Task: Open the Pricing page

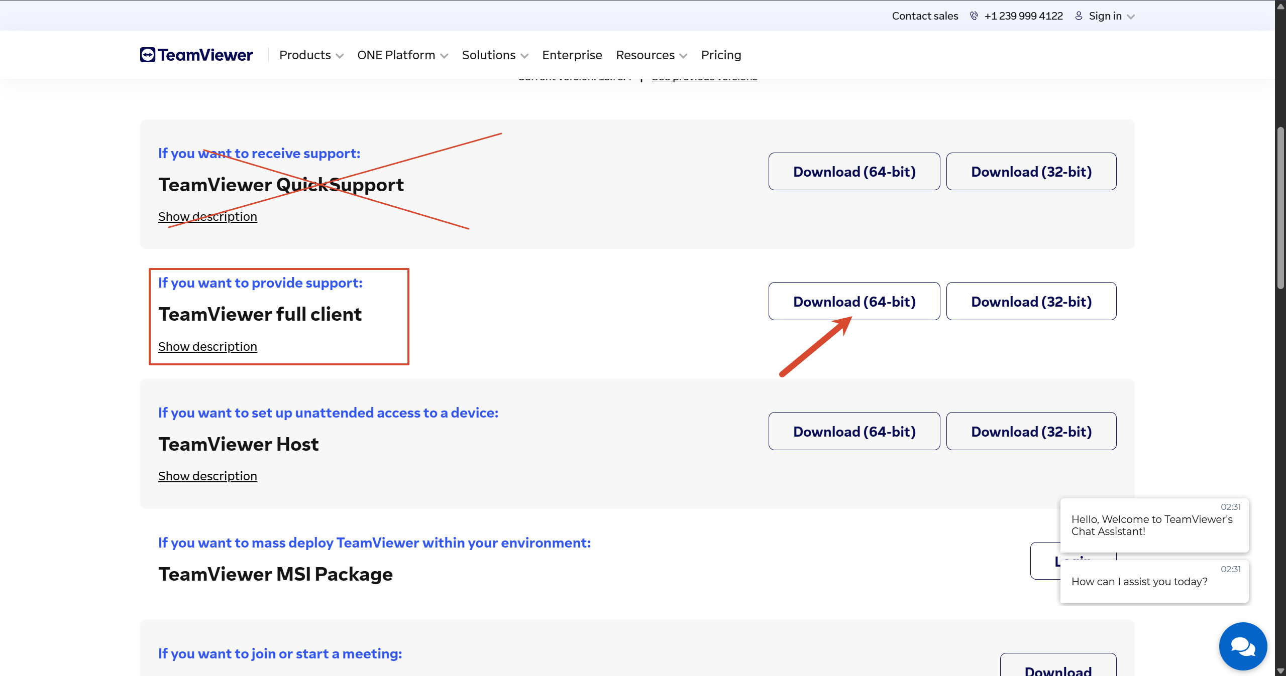Action: coord(721,55)
